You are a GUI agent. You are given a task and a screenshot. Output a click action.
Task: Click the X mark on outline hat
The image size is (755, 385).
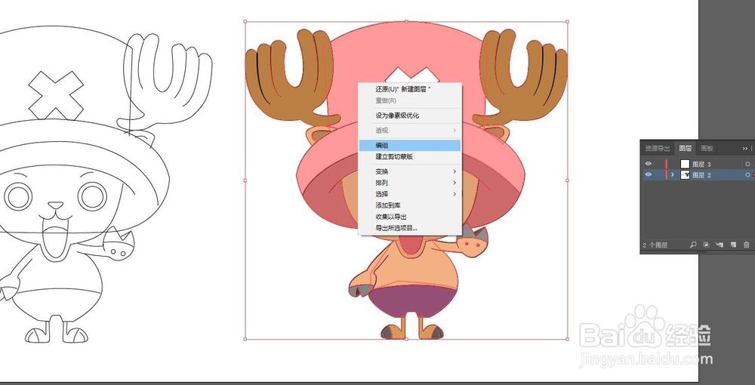click(55, 95)
